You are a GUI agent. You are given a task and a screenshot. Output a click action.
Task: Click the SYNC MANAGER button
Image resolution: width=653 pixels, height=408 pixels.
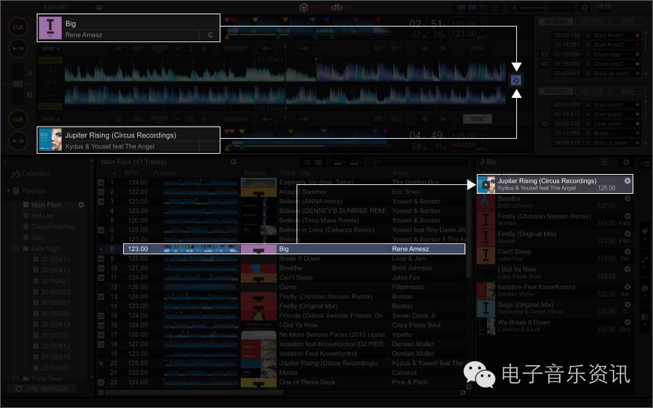click(41, 389)
